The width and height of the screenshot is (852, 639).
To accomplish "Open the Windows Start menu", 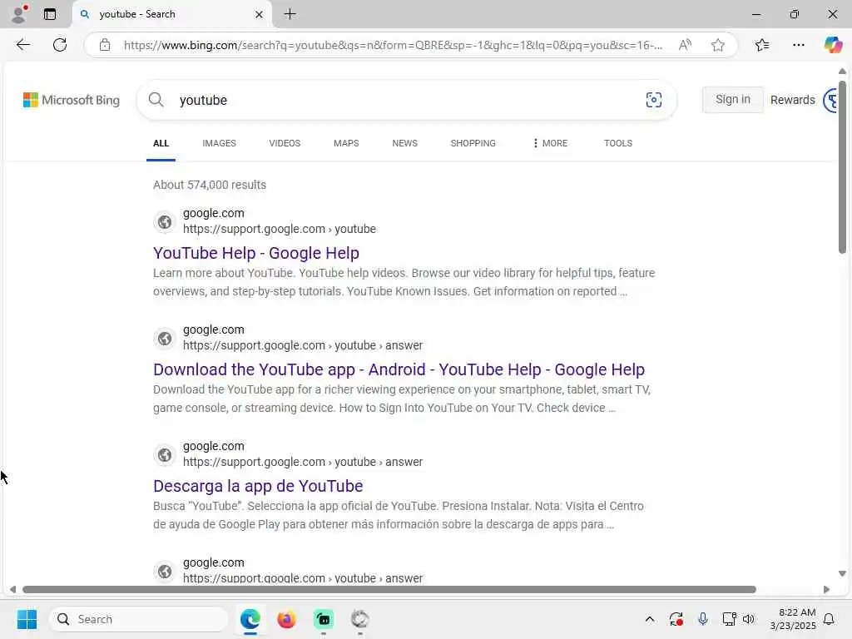I will pos(27,619).
